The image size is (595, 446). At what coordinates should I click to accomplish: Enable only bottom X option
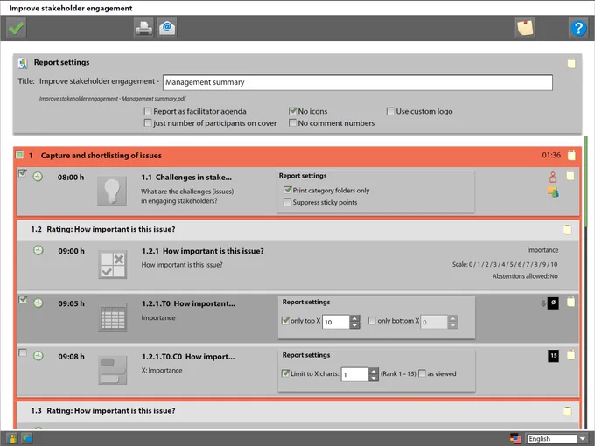pyautogui.click(x=372, y=320)
